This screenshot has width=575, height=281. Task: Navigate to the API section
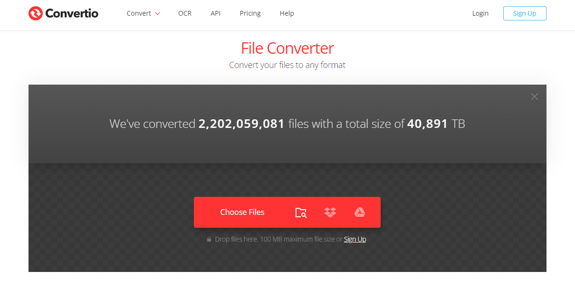[216, 13]
